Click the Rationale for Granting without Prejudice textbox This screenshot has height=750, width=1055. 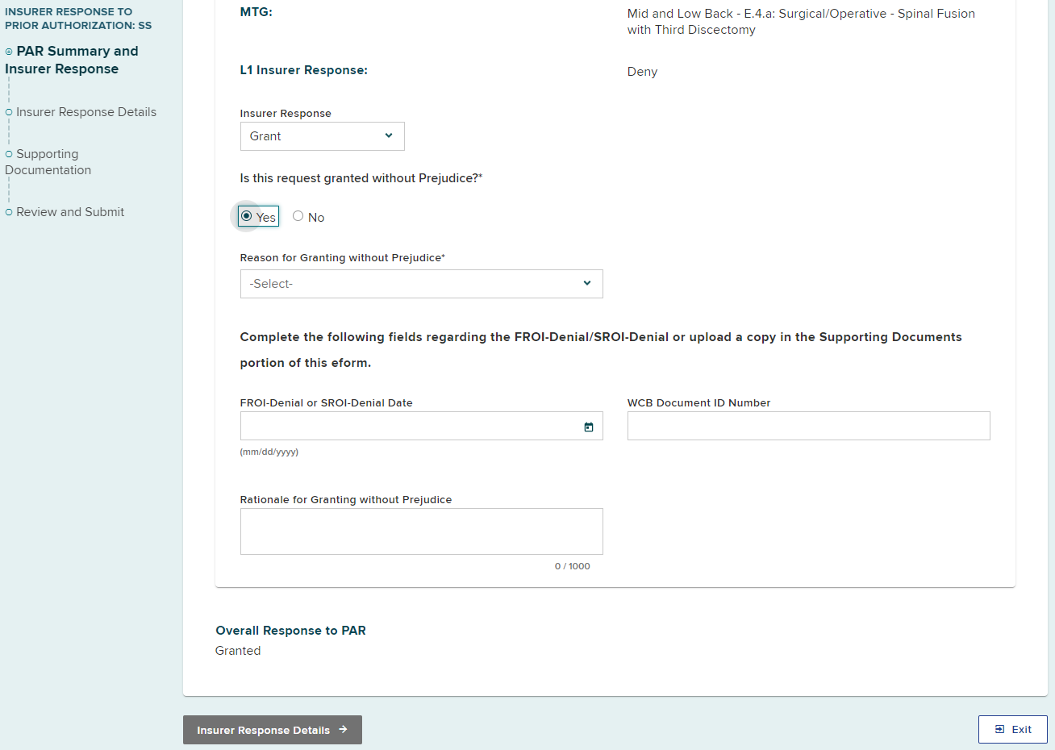(421, 531)
